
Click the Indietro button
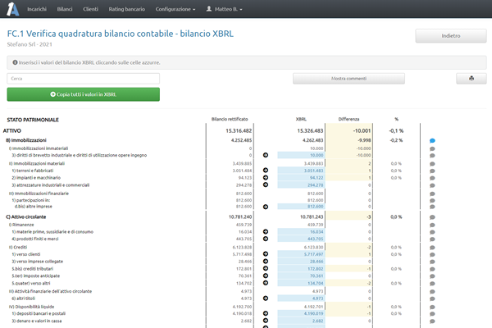point(451,36)
